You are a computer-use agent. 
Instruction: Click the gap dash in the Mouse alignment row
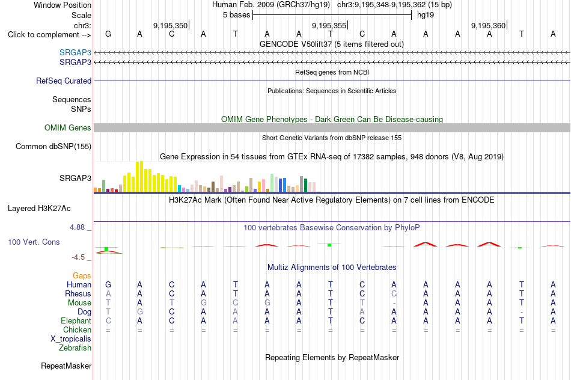coord(394,303)
